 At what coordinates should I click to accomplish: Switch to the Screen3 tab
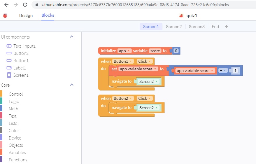[197, 27]
